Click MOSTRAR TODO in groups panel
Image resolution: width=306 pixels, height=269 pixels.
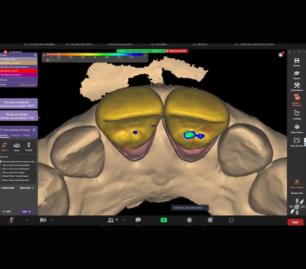click(28, 85)
